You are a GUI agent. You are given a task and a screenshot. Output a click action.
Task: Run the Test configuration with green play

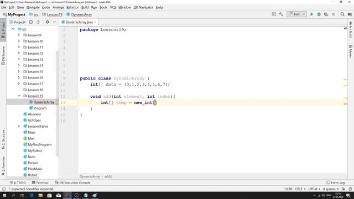coord(312,14)
